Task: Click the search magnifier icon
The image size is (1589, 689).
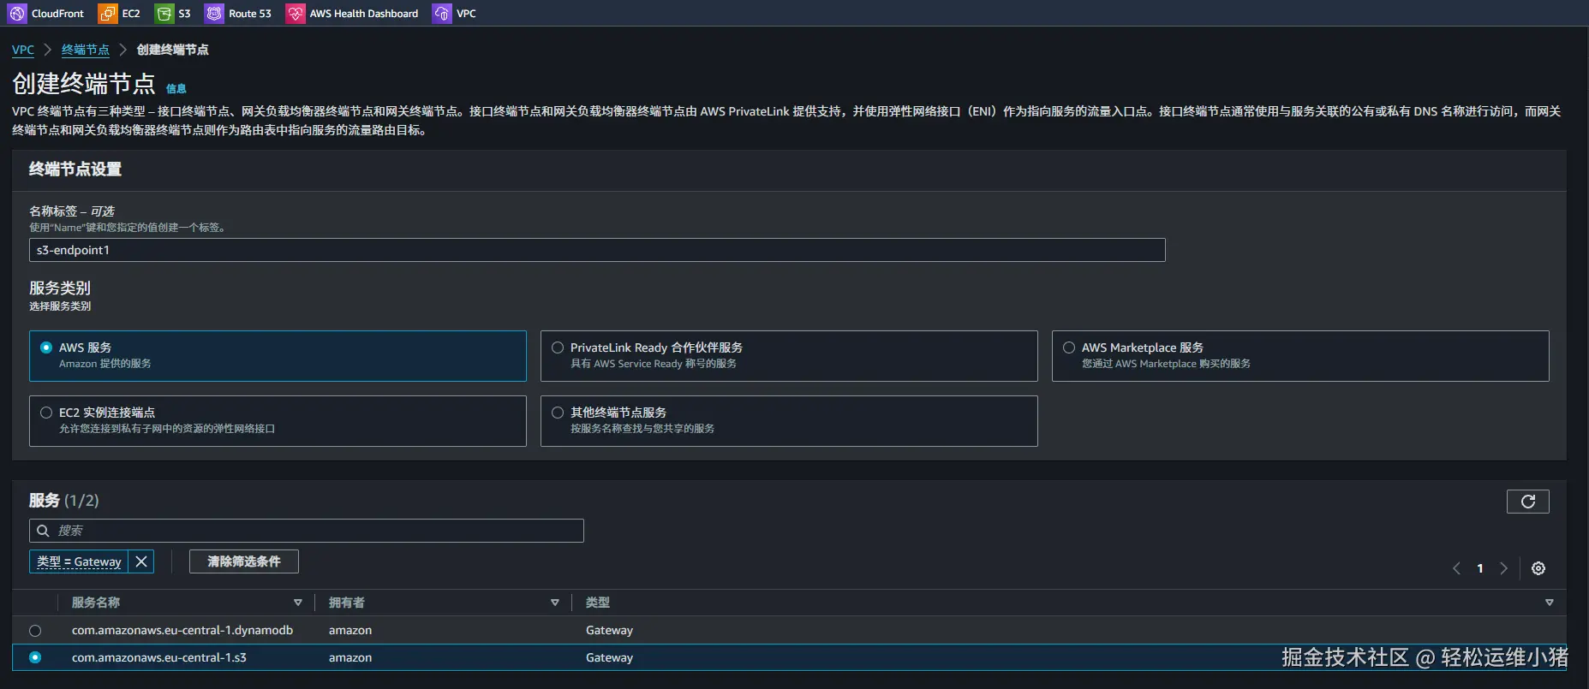Action: [x=43, y=531]
